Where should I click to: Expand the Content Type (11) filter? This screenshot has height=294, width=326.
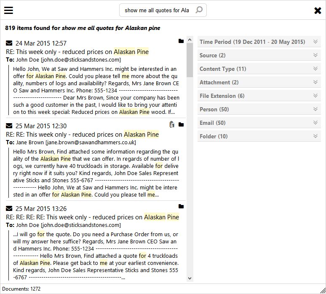pos(259,69)
